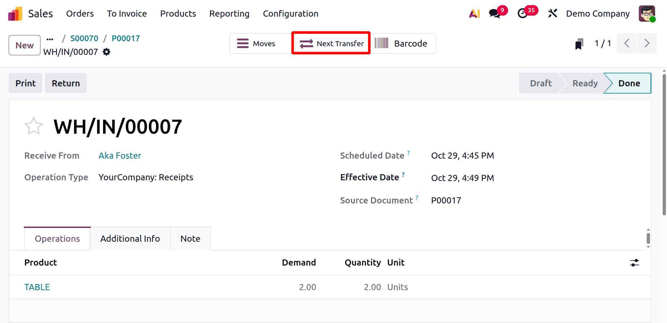
Task: Click the Product column header
Action: point(41,263)
